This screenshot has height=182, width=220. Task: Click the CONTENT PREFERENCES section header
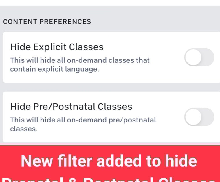pyautogui.click(x=47, y=22)
